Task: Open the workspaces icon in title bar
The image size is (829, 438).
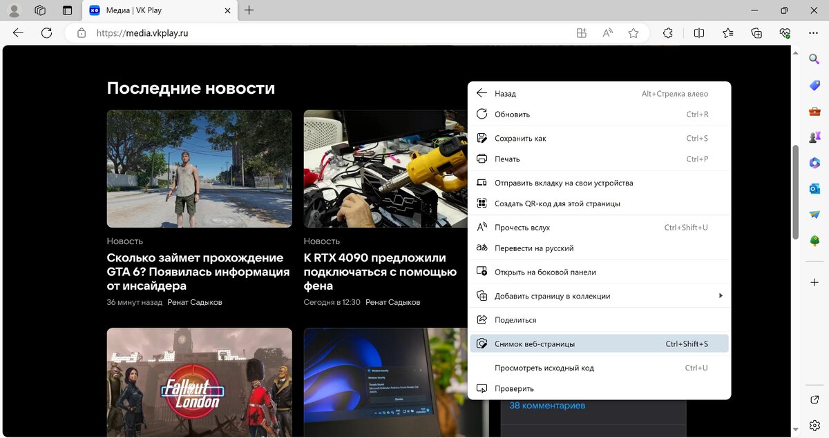Action: [40, 10]
